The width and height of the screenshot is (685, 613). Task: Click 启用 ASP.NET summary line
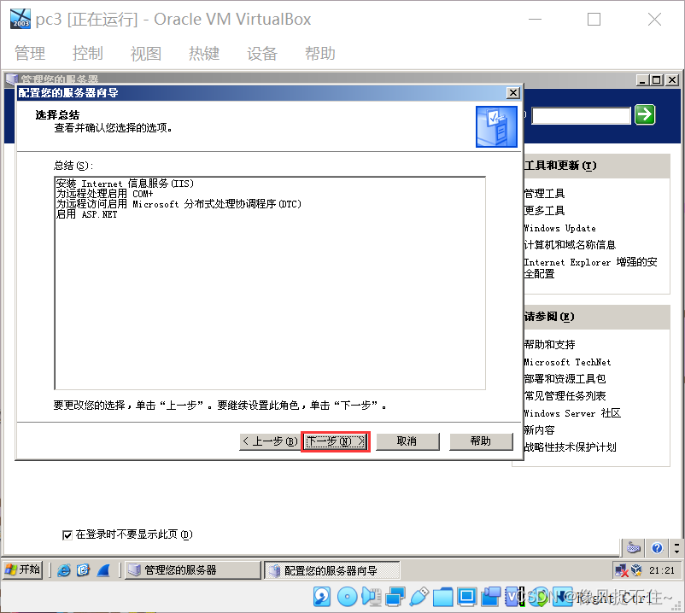coord(86,214)
